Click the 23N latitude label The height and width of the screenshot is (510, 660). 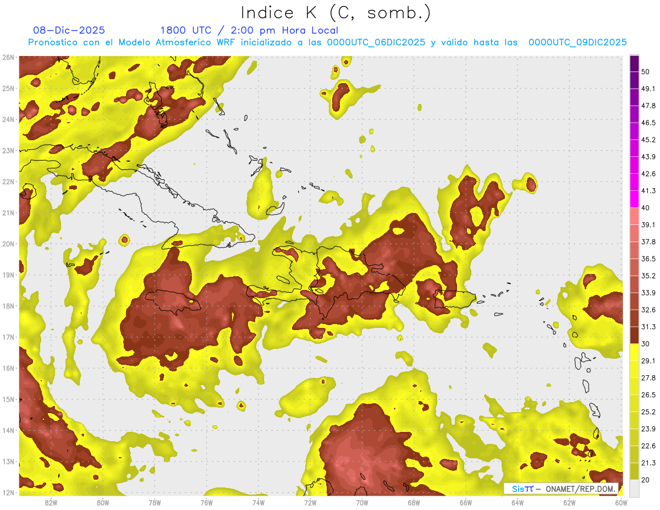(8, 150)
